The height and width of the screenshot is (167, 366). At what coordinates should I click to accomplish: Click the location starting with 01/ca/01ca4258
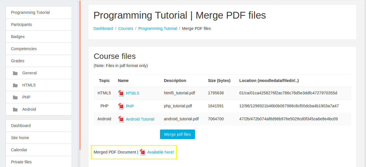coord(288,93)
